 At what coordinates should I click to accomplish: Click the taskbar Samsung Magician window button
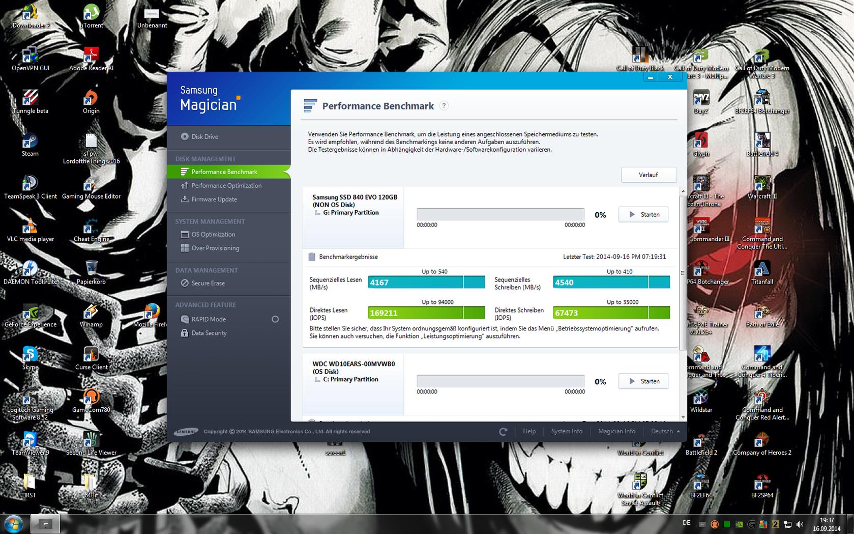[45, 524]
